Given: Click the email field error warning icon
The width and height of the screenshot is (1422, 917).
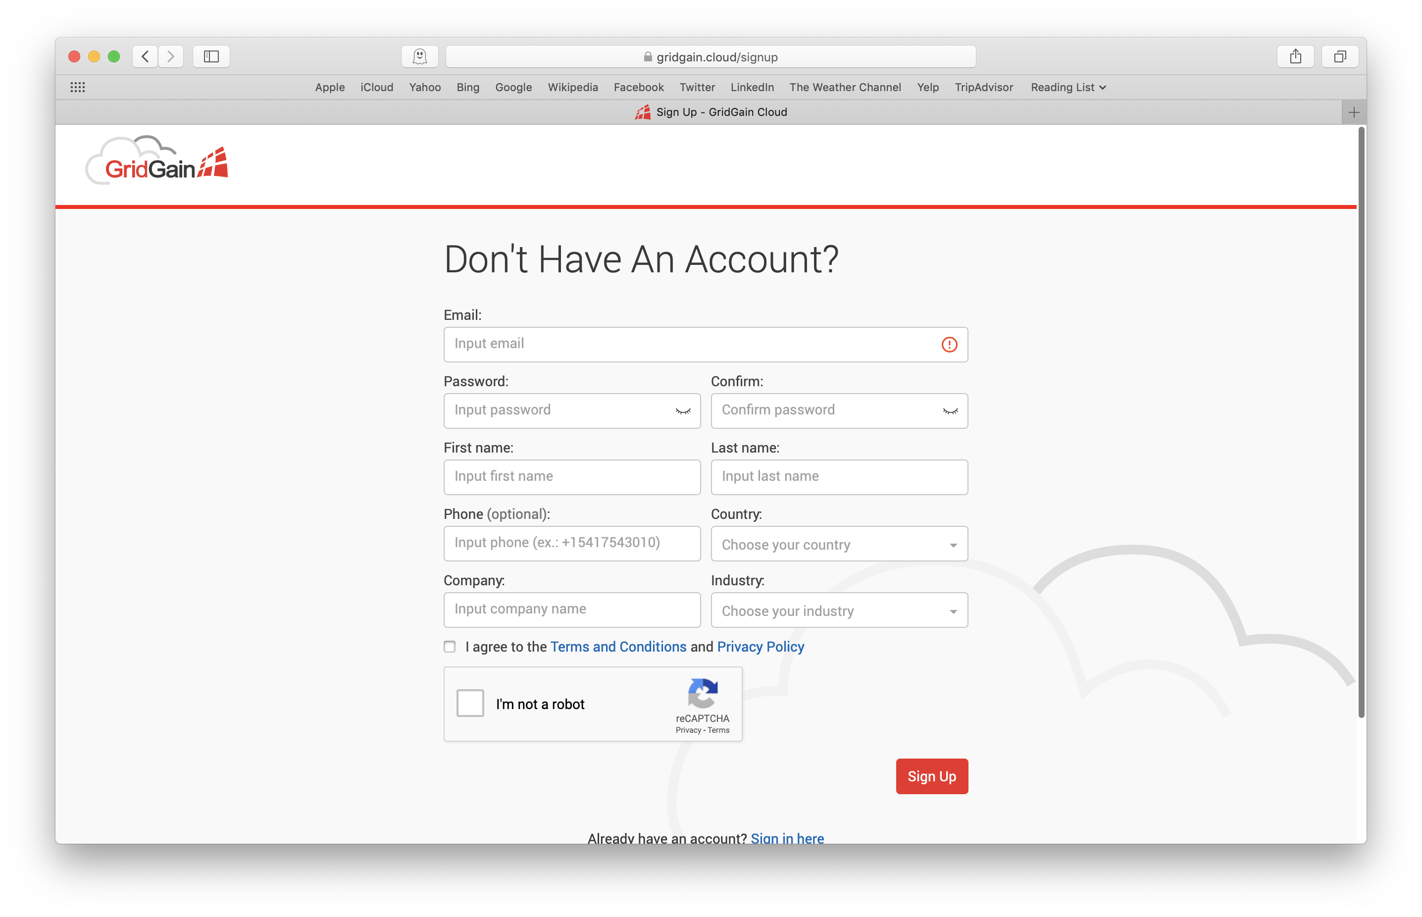Looking at the screenshot, I should click(x=949, y=345).
